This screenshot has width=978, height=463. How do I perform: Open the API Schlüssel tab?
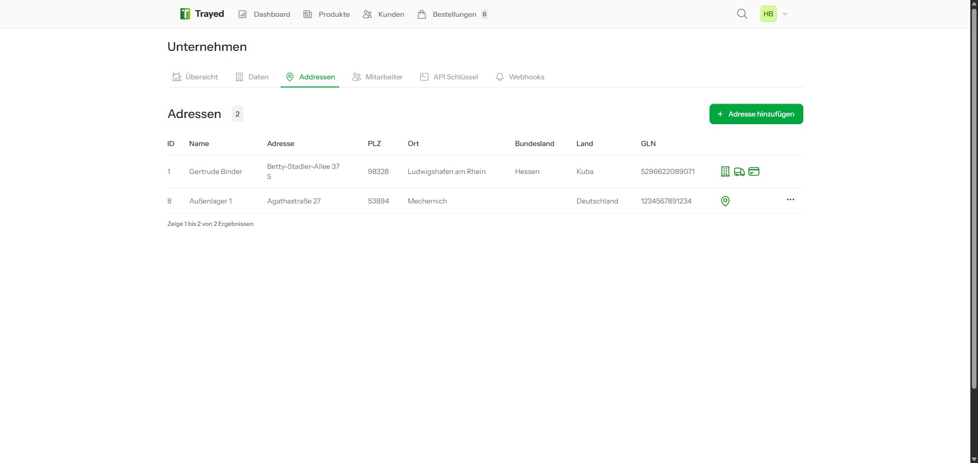pyautogui.click(x=455, y=77)
